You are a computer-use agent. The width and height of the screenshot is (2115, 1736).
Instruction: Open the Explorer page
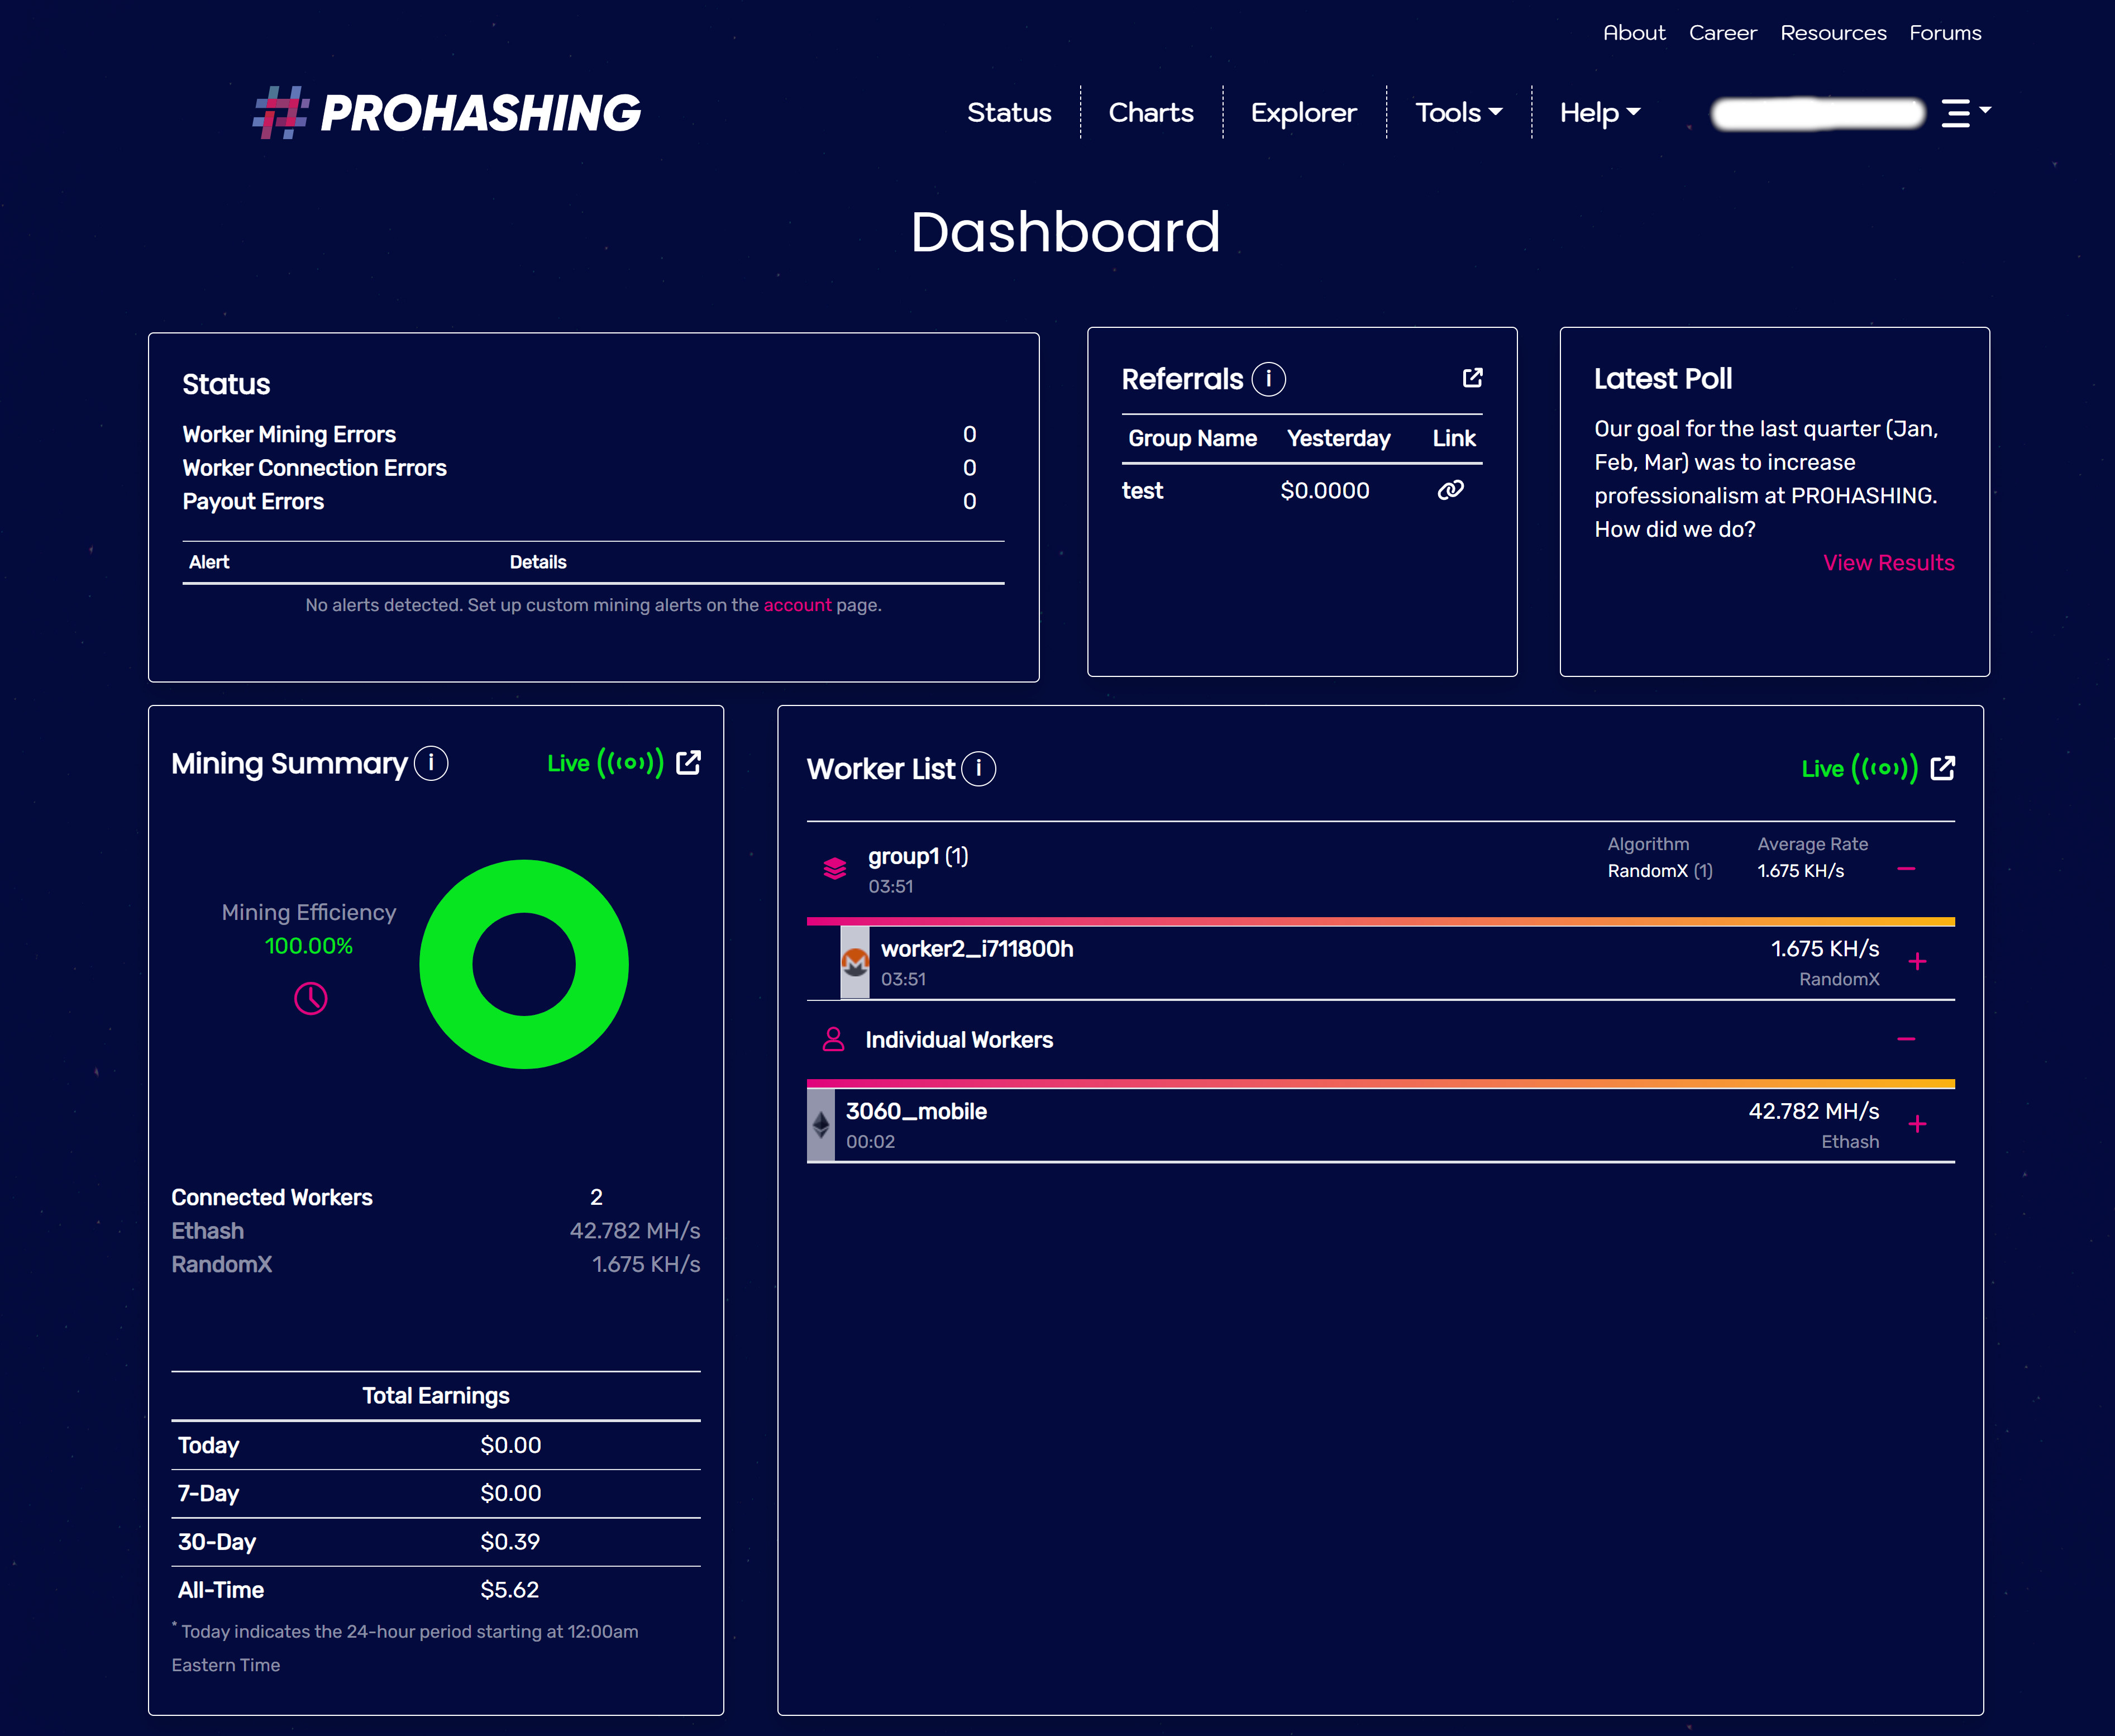(1303, 112)
